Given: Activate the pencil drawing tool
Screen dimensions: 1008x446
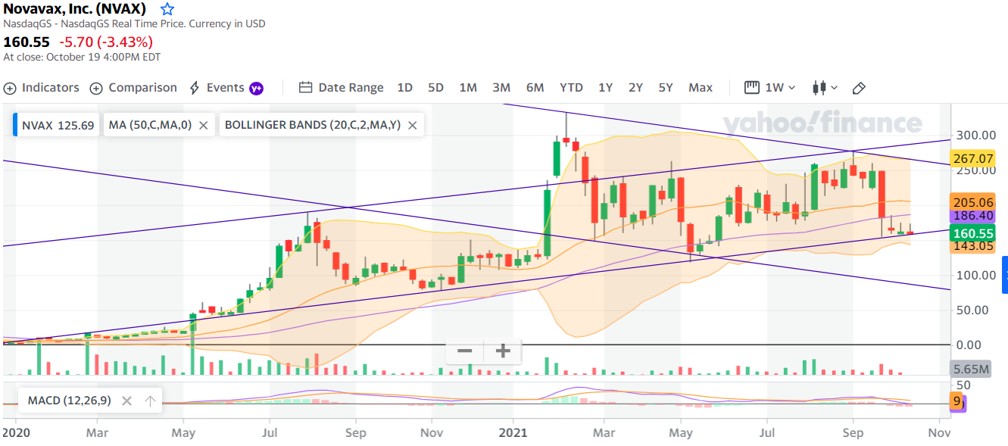Looking at the screenshot, I should (859, 88).
